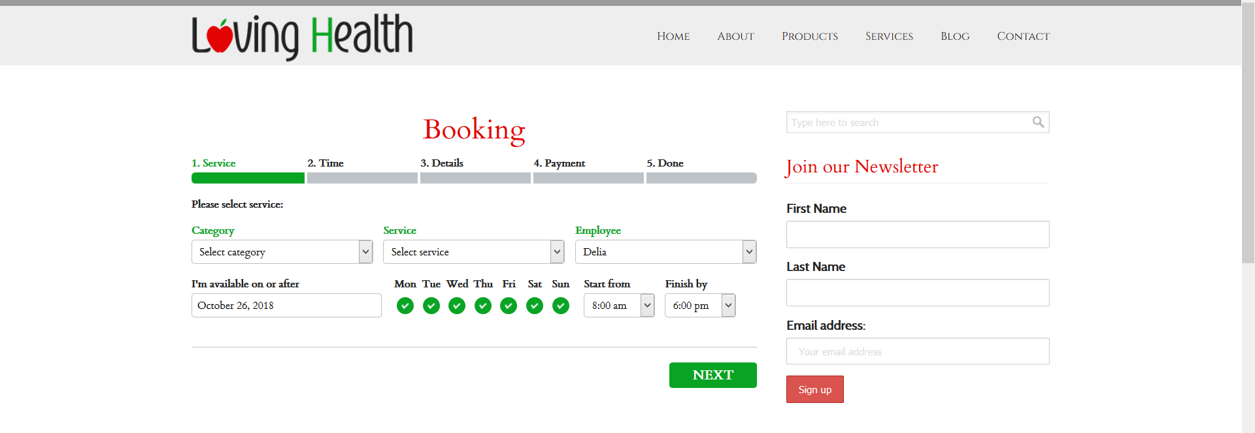Click the red Sign up button
This screenshot has height=433, width=1255.
[814, 389]
